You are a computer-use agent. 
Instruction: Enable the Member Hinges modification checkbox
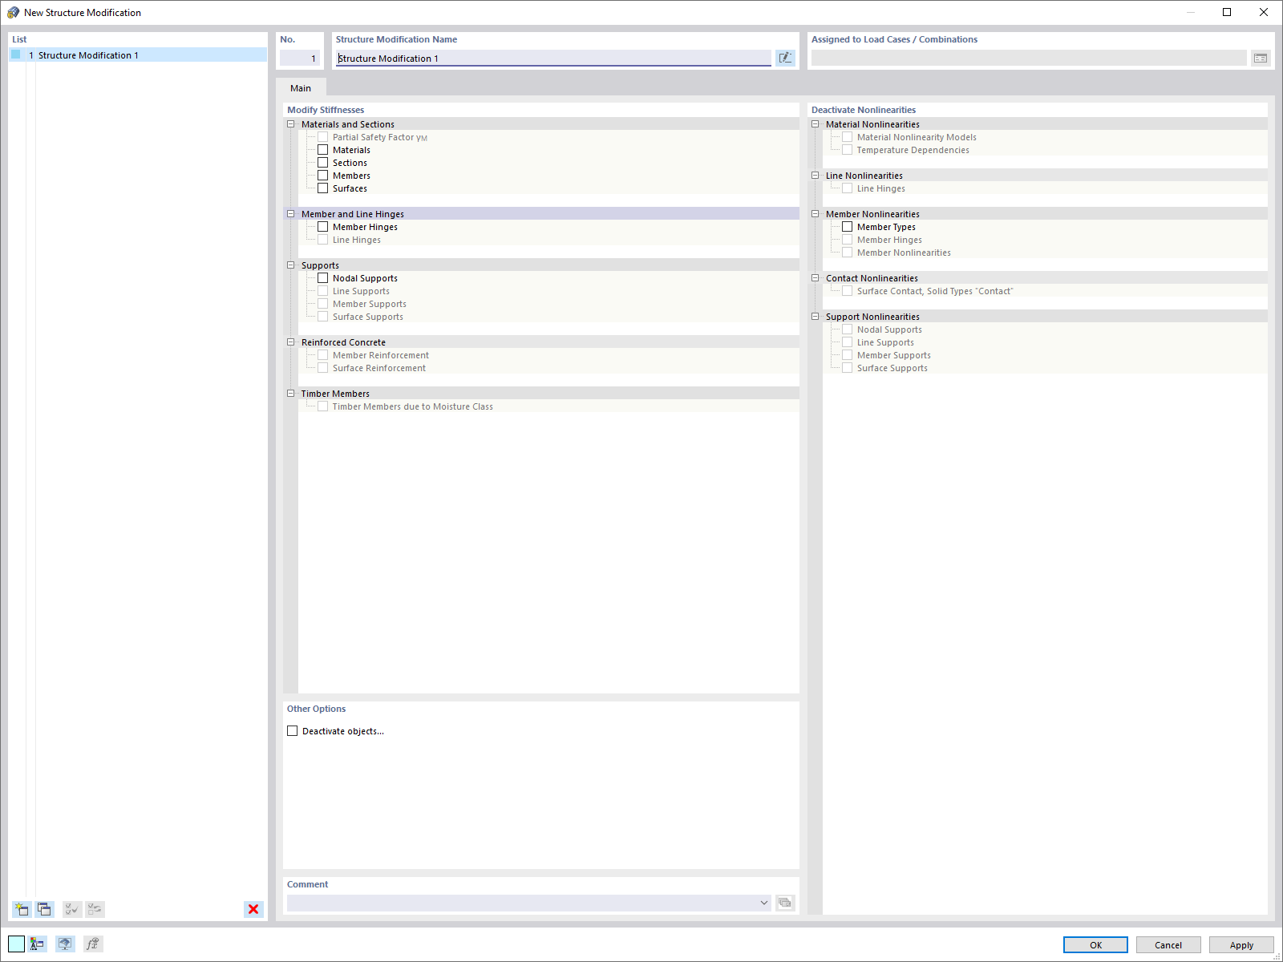coord(323,227)
